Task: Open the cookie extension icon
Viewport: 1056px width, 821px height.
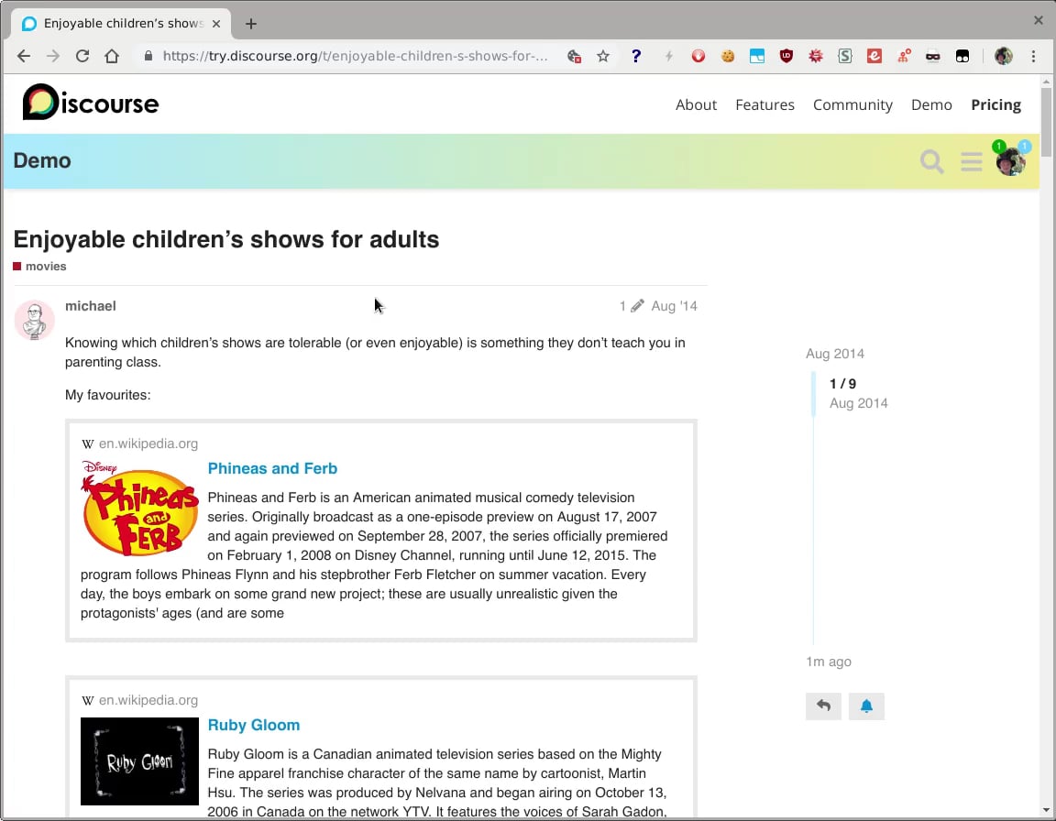Action: (x=727, y=56)
